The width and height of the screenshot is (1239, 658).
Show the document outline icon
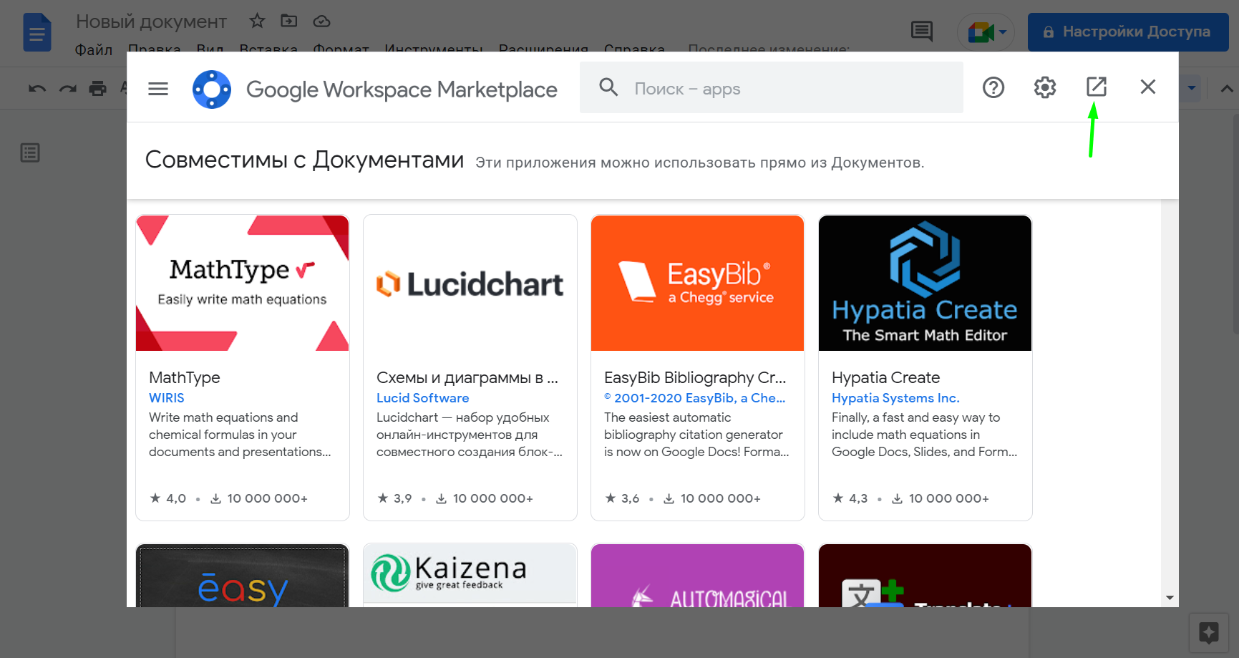[x=30, y=153]
